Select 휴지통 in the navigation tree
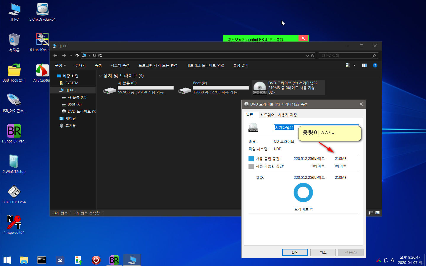This screenshot has height=266, width=426. [70, 126]
